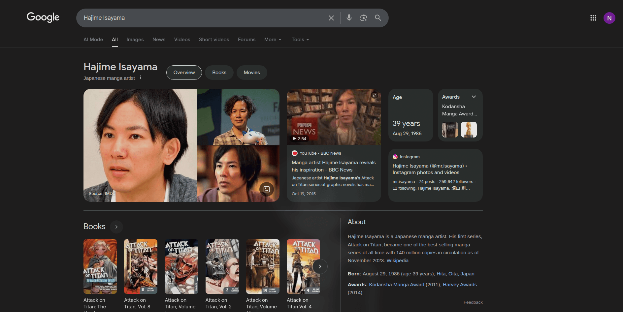Collapse the Awards panel with its chevron
Viewport: 623px width, 312px height.
click(474, 97)
